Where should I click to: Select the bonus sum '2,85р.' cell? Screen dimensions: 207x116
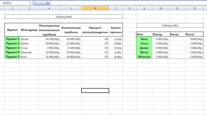(116, 39)
